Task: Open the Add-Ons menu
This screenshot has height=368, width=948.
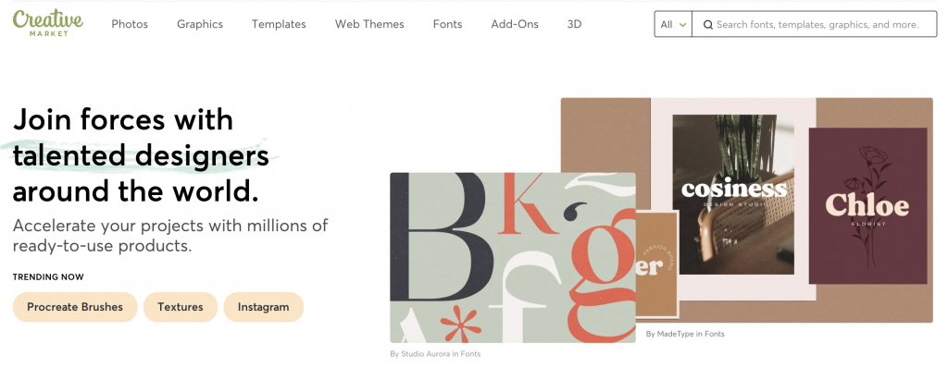Action: [x=515, y=24]
